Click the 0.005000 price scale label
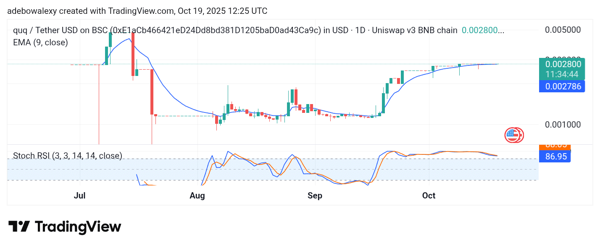This screenshot has width=600, height=248. tap(563, 30)
